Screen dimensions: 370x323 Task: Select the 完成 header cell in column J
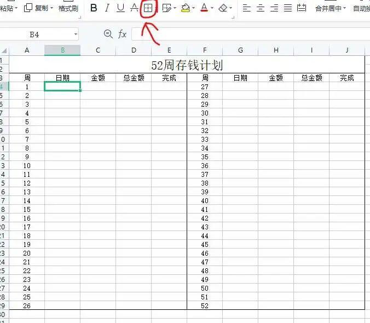pos(347,78)
